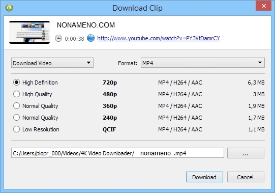This screenshot has width=275, height=193.
Task: Click the clock duration icon
Action: point(58,38)
